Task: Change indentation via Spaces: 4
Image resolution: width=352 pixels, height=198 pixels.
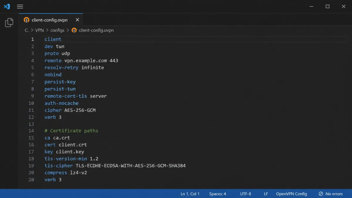Action: click(x=218, y=194)
